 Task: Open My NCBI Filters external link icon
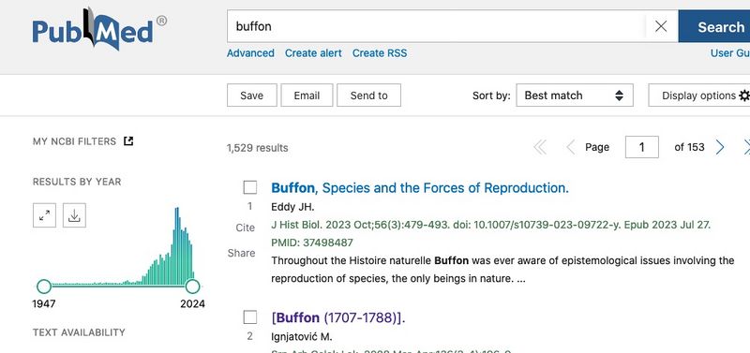tap(128, 141)
